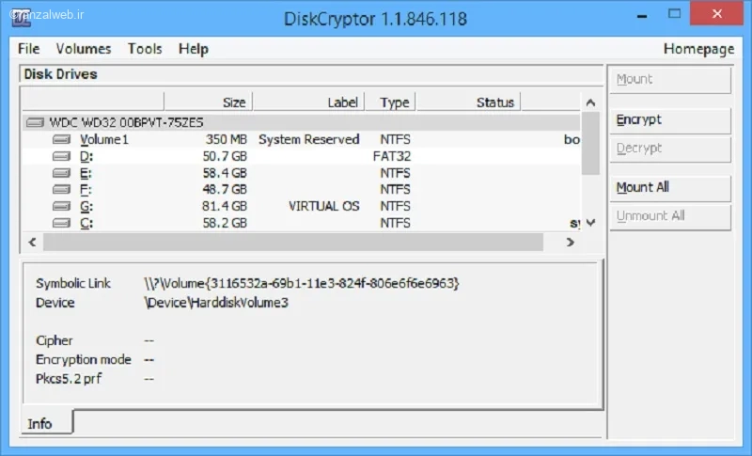This screenshot has width=752, height=456.
Task: Click the horizontal scrollbar left arrow
Action: point(32,243)
